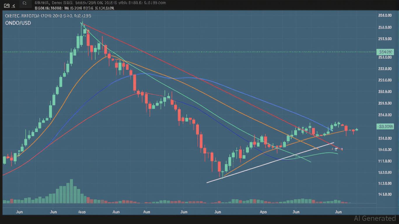This screenshot has width=399, height=224.
Task: Click the lowest candlestick at white trendline start
Action: [223, 174]
